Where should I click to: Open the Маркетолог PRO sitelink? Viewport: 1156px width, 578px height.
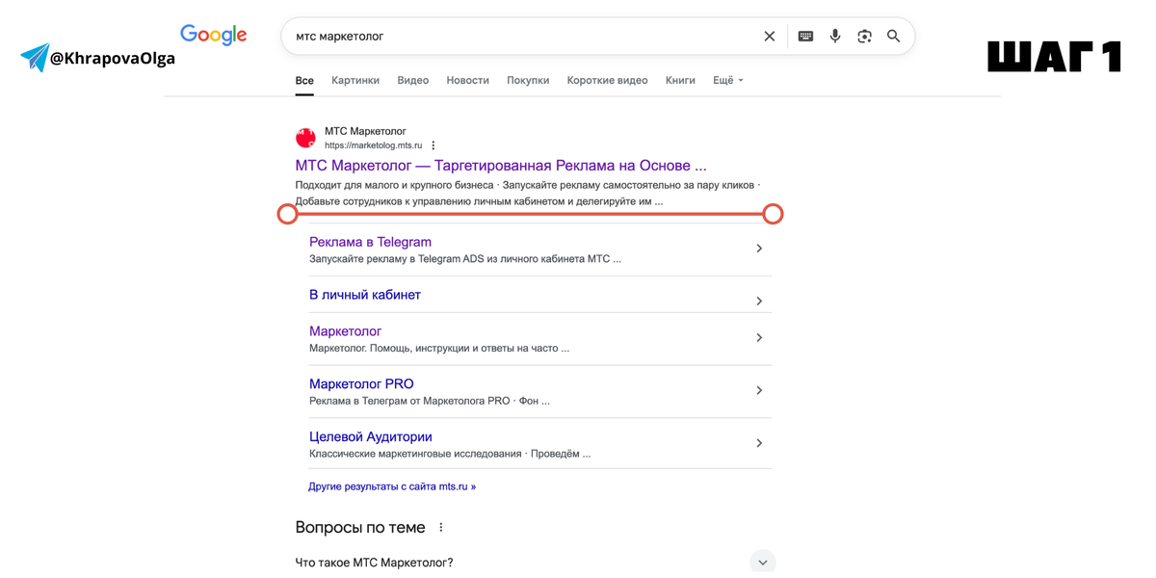click(x=361, y=384)
